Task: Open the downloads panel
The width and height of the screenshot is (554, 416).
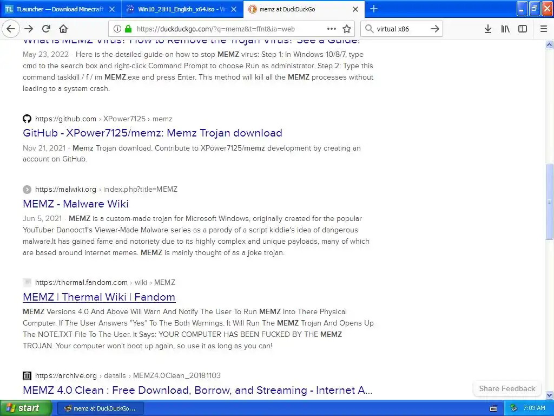Action: [488, 29]
